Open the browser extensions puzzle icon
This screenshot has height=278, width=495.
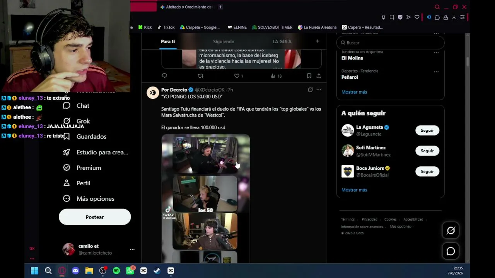pos(437,17)
